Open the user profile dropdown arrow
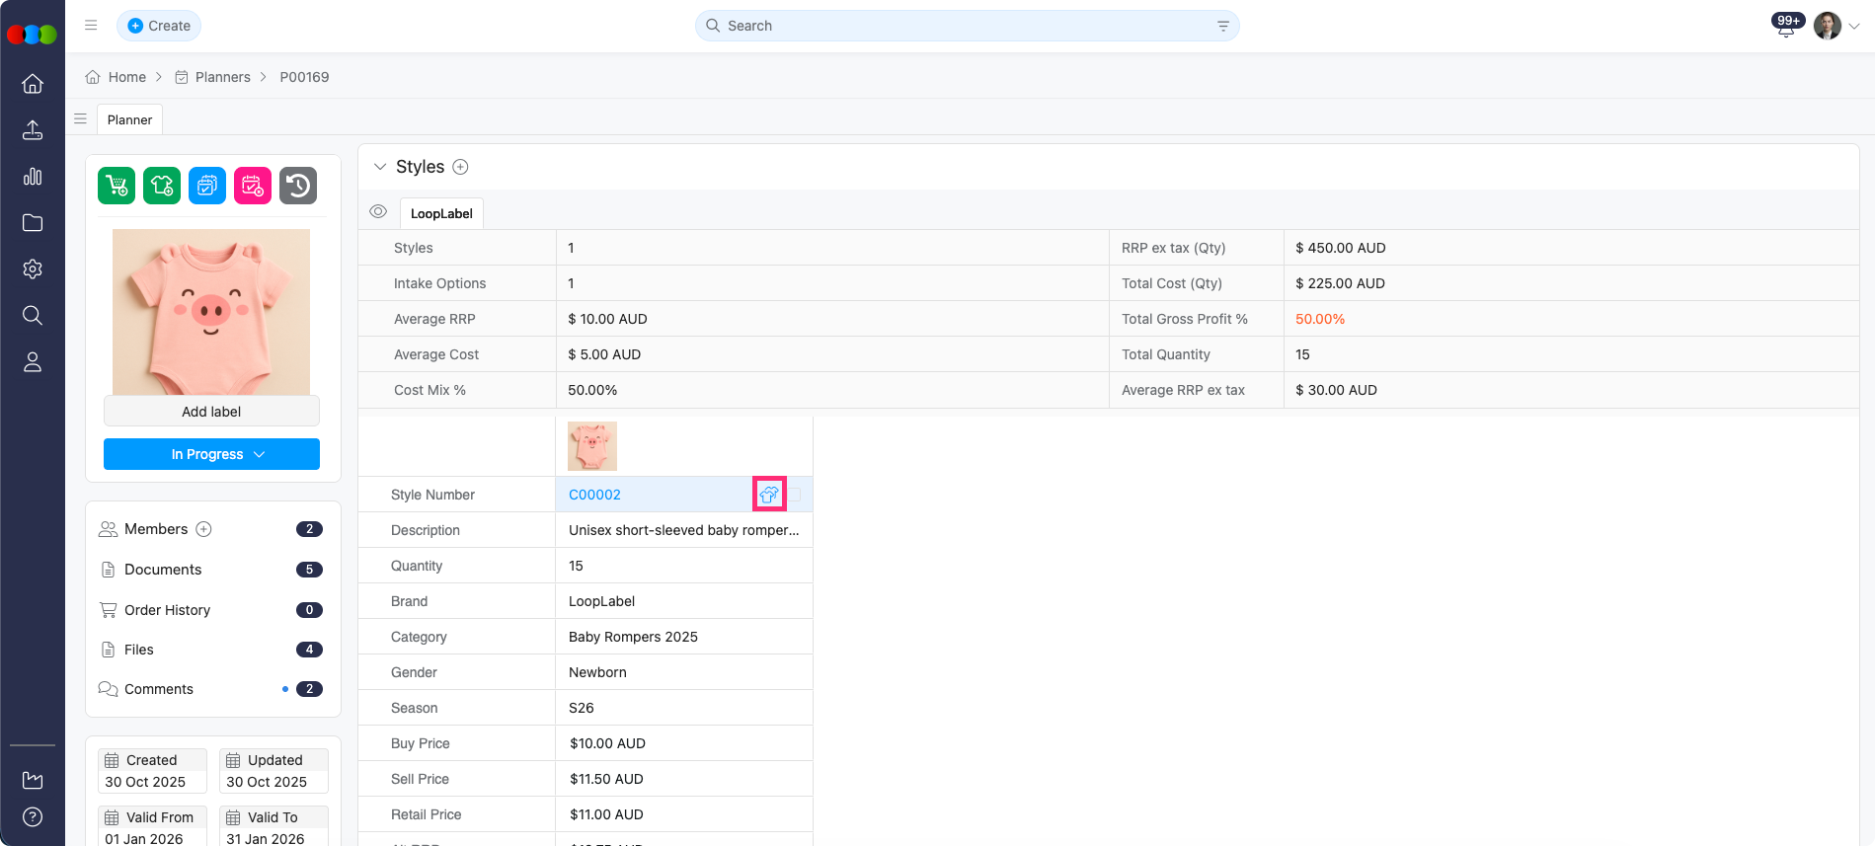This screenshot has height=846, width=1875. click(x=1854, y=27)
